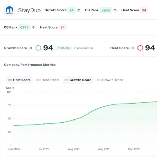Image resolution: width=157 pixels, height=157 pixels.
Task: Click the up arrow beside header Growth Score
Action: [x=79, y=10]
